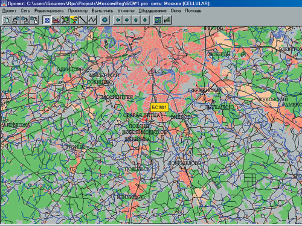Viewport: 302px width, 226px height.
Task: Click the round globe toolbar button
Action: tap(105, 20)
